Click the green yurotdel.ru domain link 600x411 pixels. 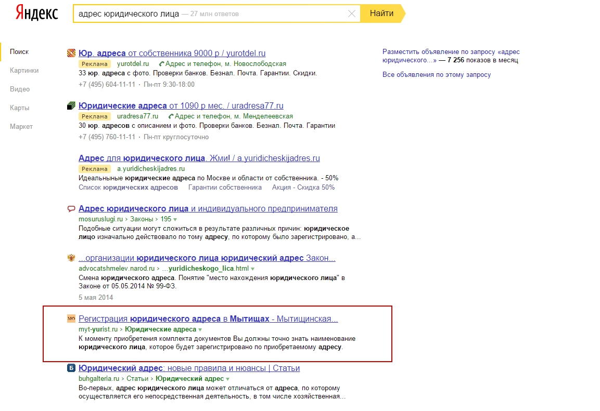(x=133, y=64)
